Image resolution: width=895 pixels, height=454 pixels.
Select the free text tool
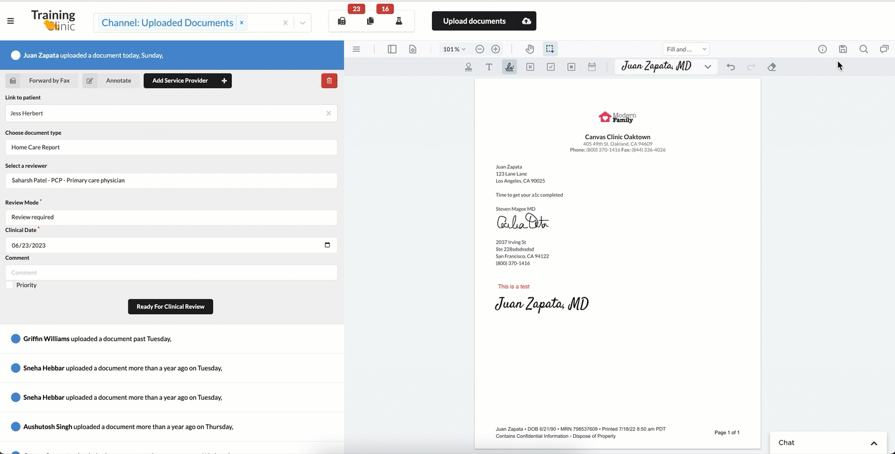tap(489, 67)
